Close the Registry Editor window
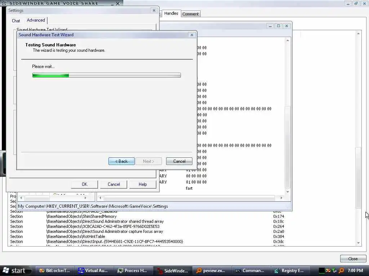 click(286, 26)
